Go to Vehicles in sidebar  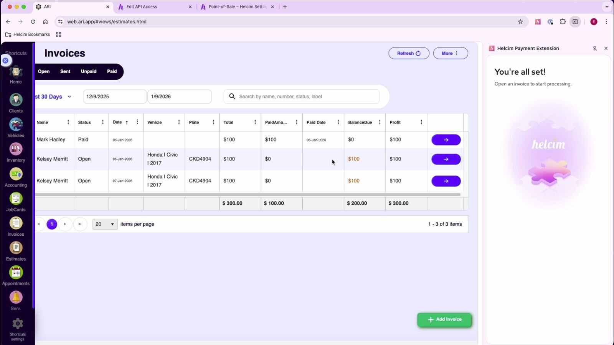click(16, 125)
